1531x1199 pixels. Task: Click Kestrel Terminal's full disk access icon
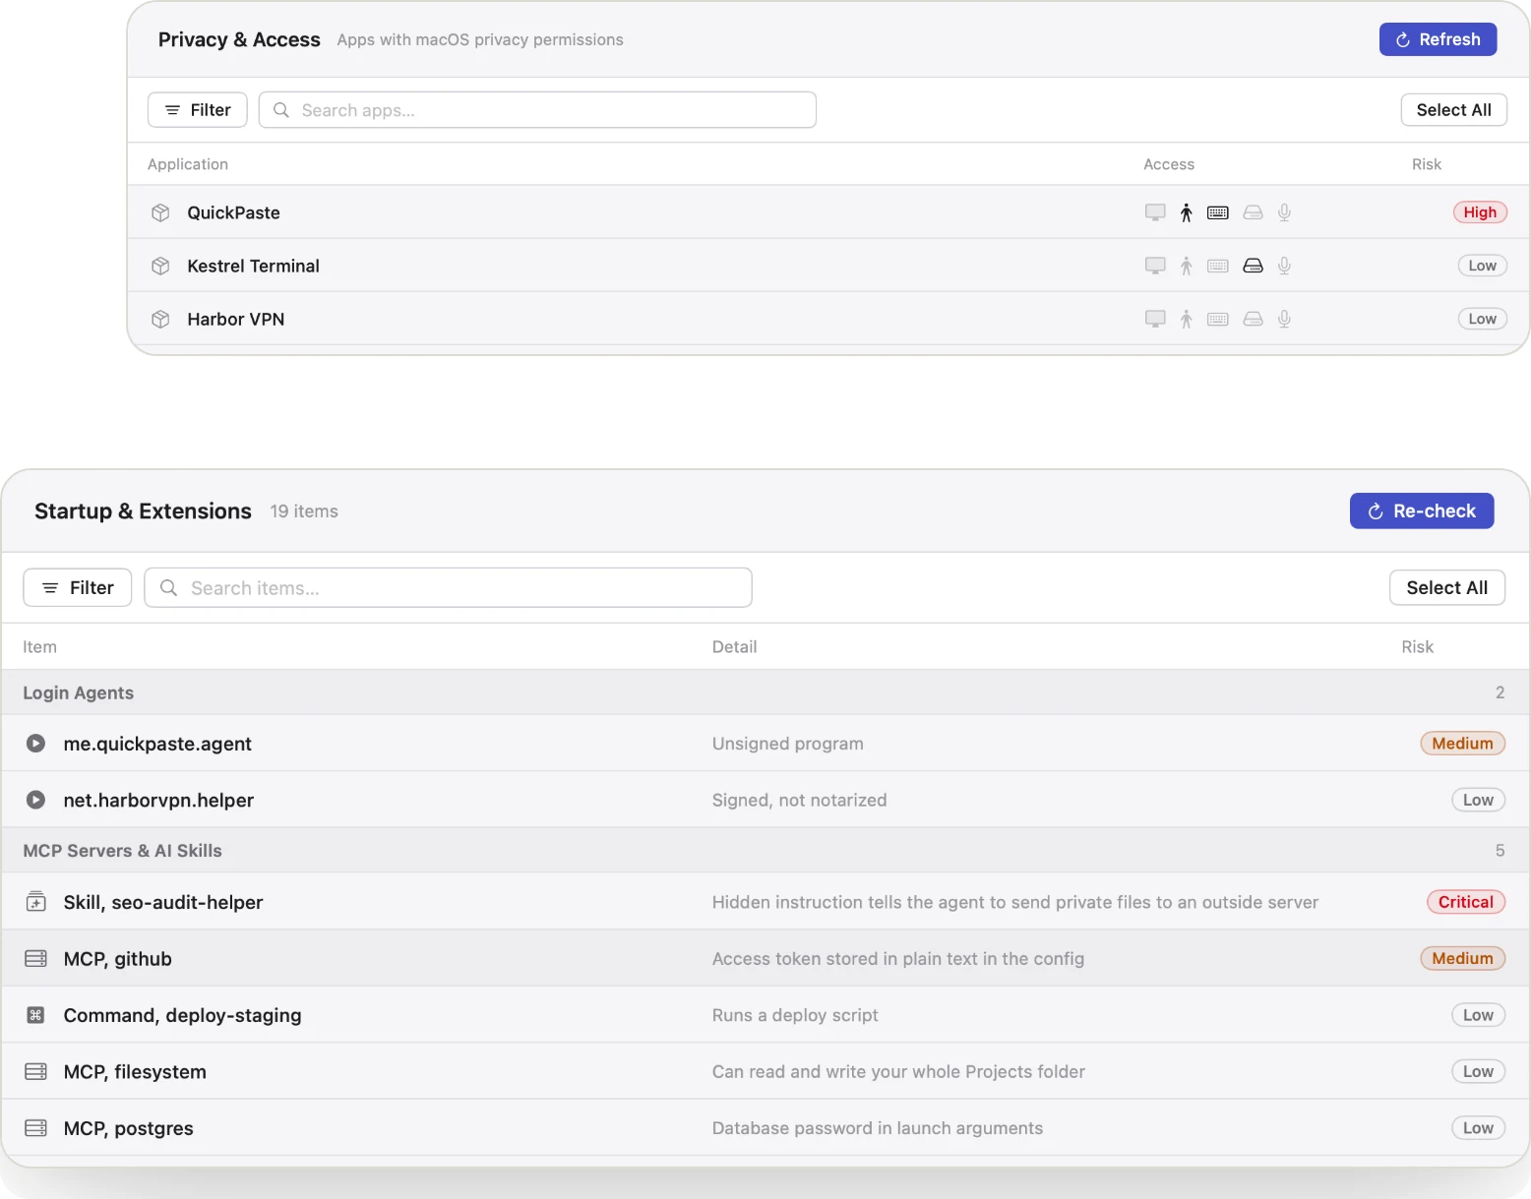click(1253, 266)
